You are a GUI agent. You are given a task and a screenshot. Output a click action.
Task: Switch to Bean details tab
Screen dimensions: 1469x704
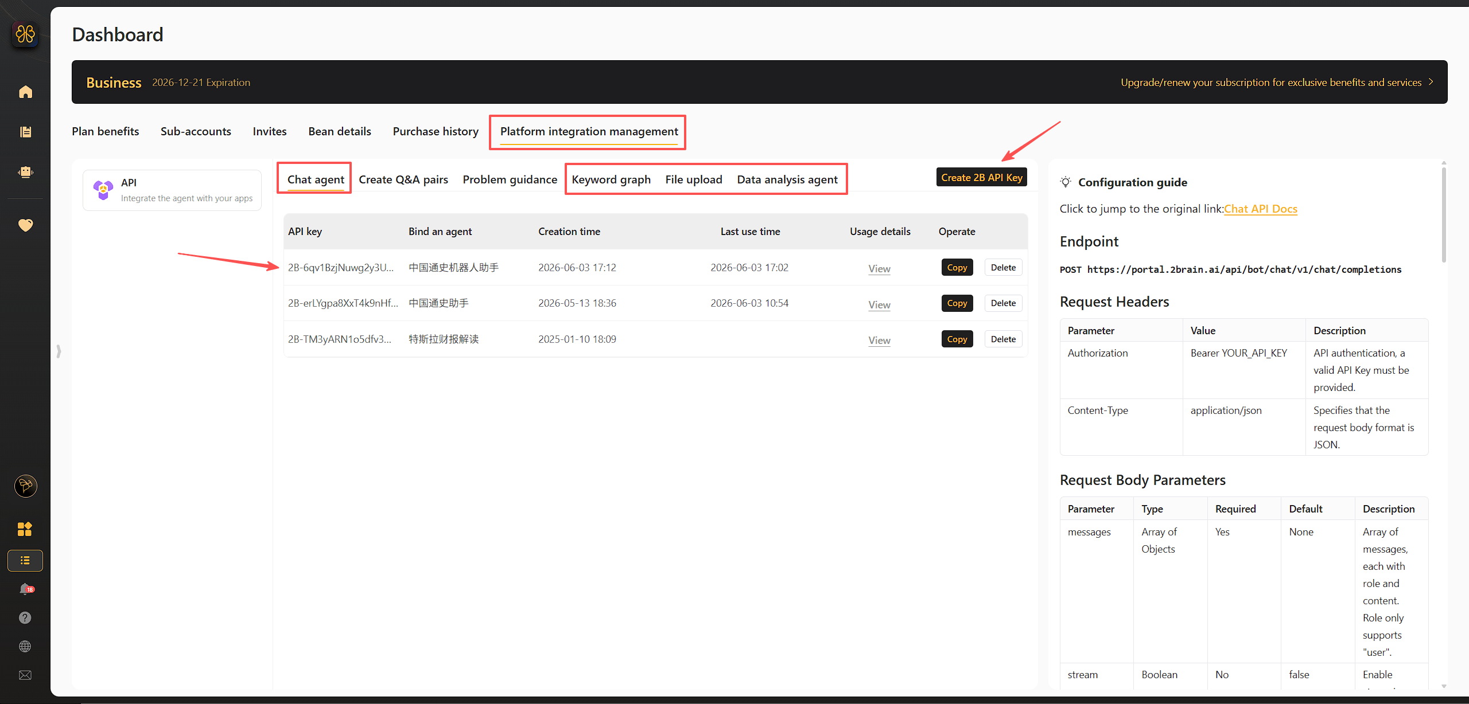point(340,131)
